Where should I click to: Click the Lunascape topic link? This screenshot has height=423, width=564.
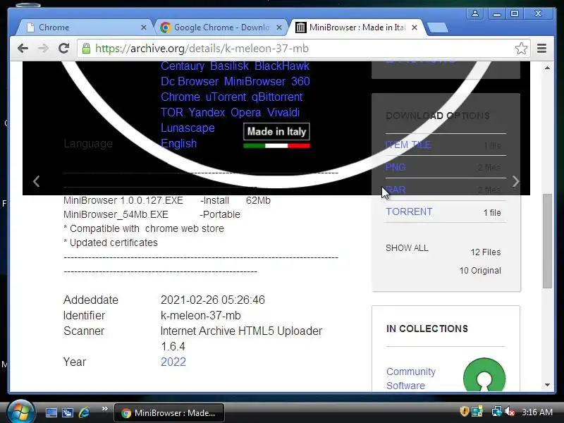point(188,128)
